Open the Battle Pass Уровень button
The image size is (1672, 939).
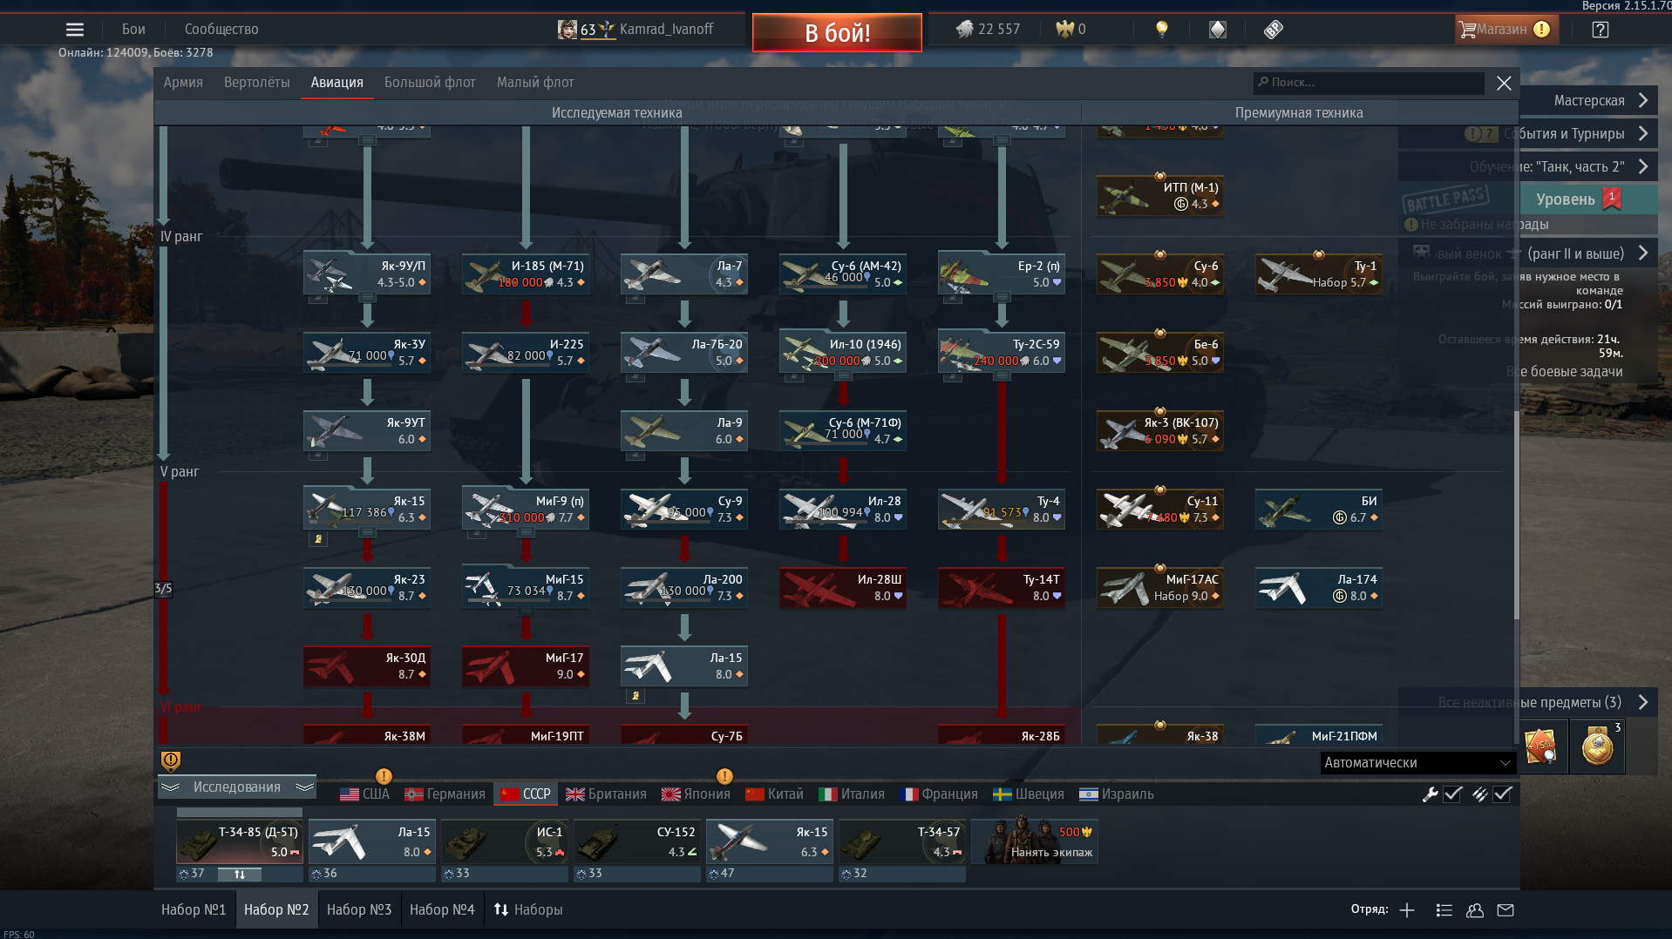tap(1588, 199)
